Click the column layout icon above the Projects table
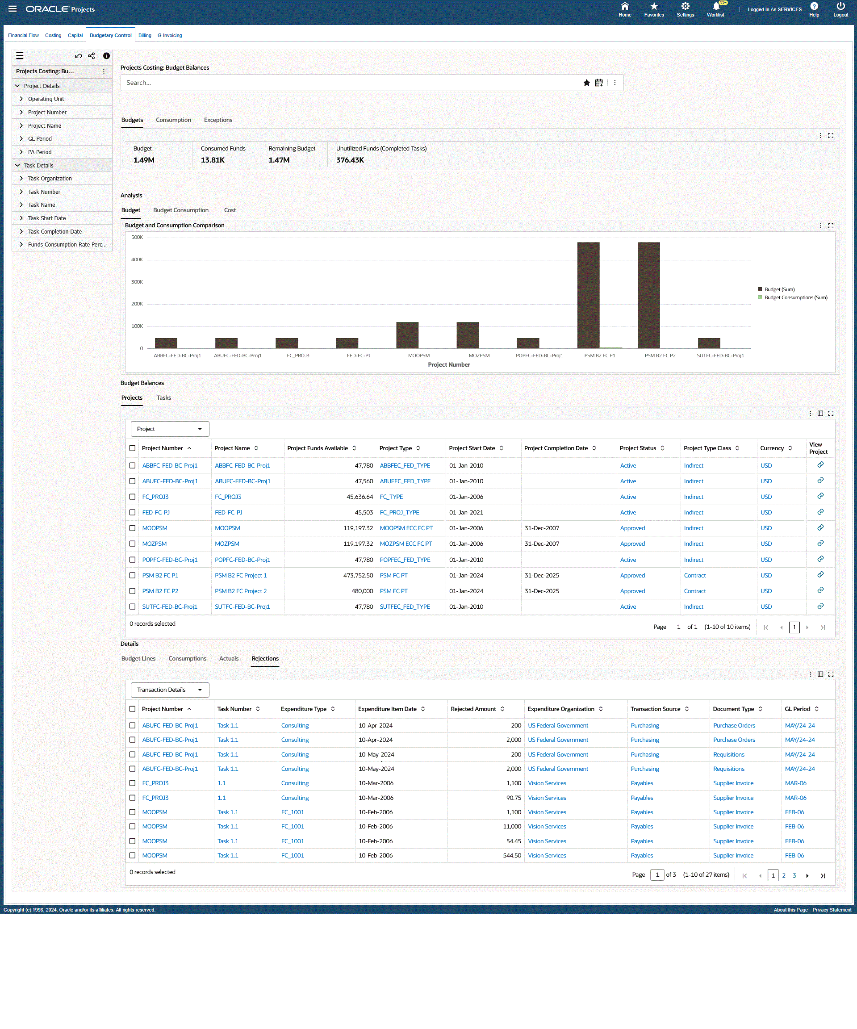The height and width of the screenshot is (1029, 857). 820,414
